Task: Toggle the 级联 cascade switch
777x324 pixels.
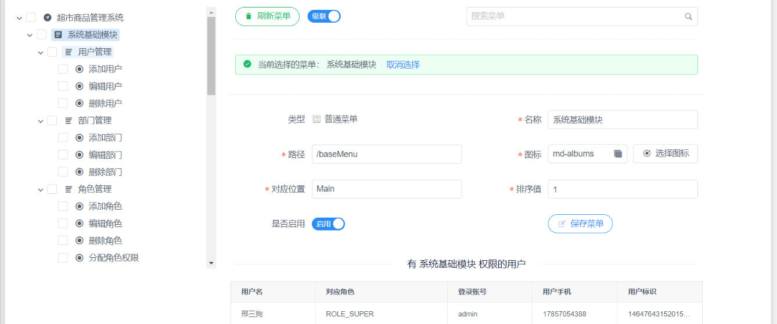Action: [x=324, y=16]
